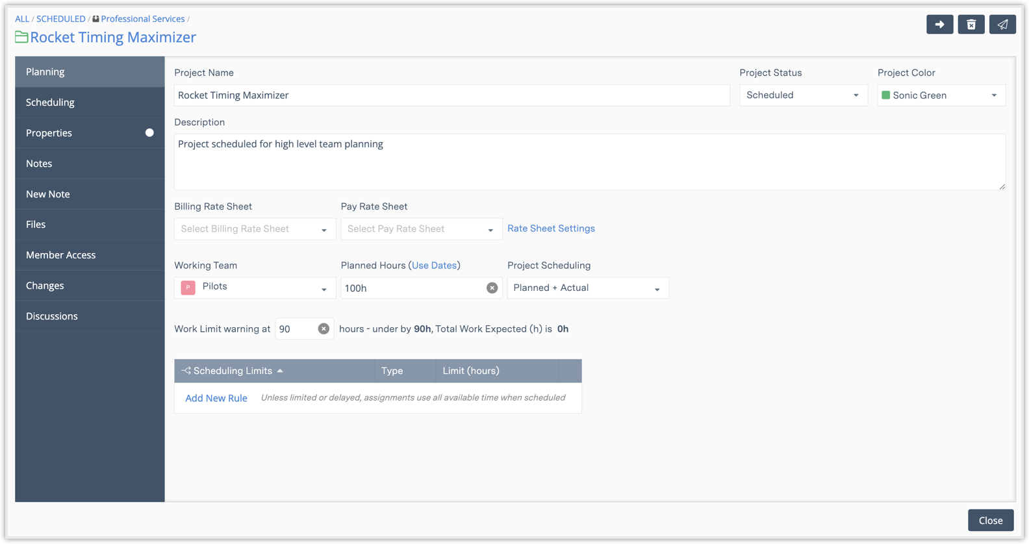Click into the Project Name text field
1029x544 pixels.
(x=451, y=95)
